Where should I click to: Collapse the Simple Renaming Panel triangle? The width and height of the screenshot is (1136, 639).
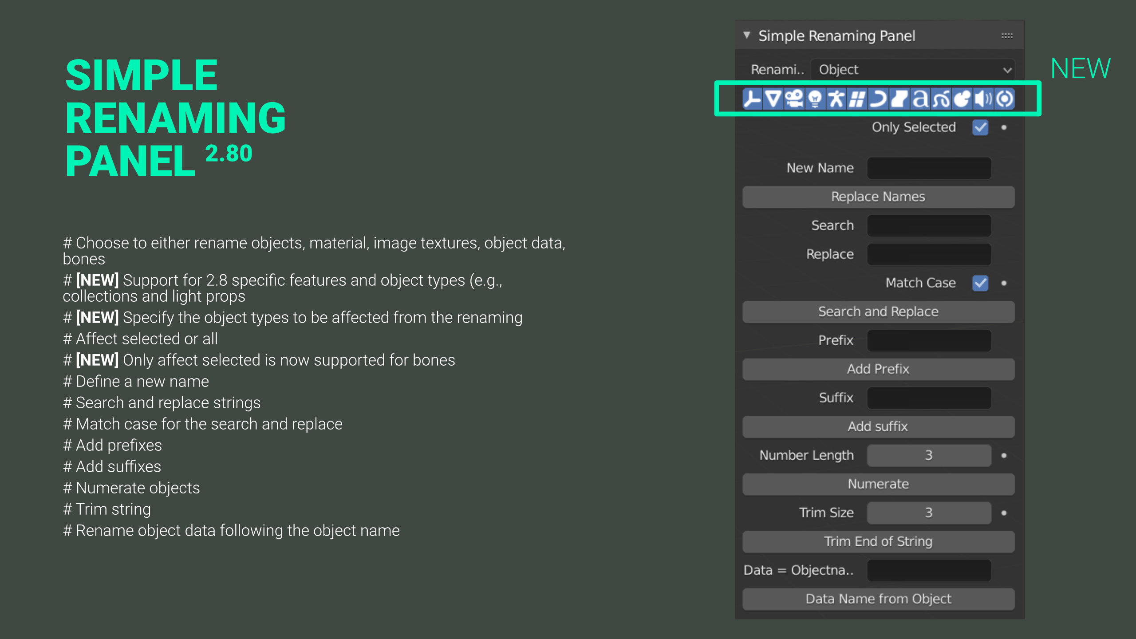(747, 35)
